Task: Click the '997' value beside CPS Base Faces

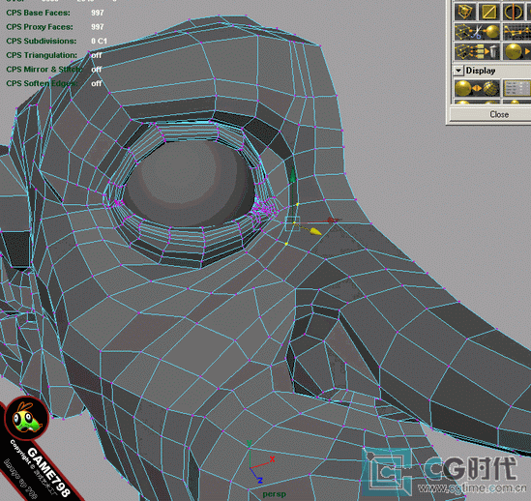Action: click(97, 13)
